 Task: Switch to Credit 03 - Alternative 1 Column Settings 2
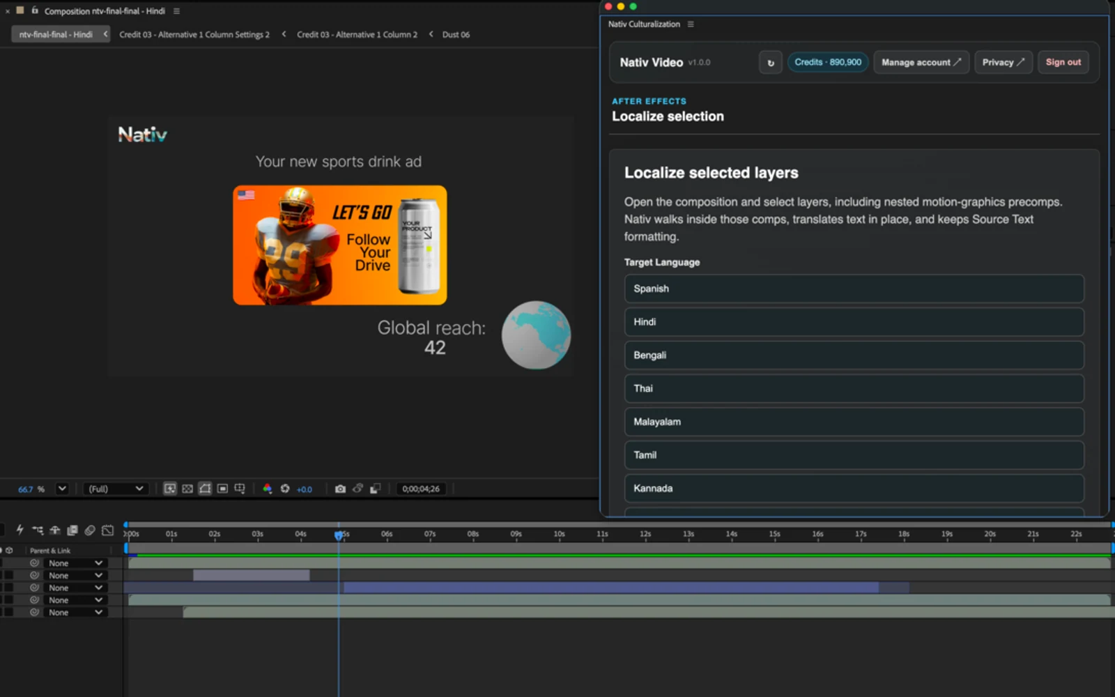[194, 34]
